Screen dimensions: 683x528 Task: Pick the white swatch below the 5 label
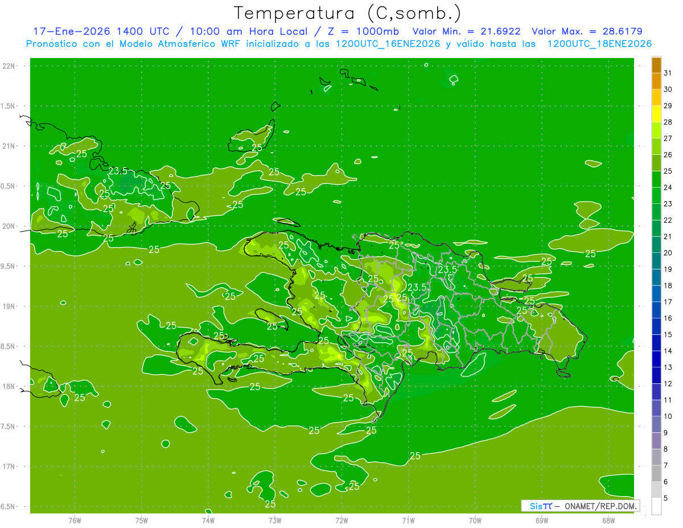[x=656, y=506]
